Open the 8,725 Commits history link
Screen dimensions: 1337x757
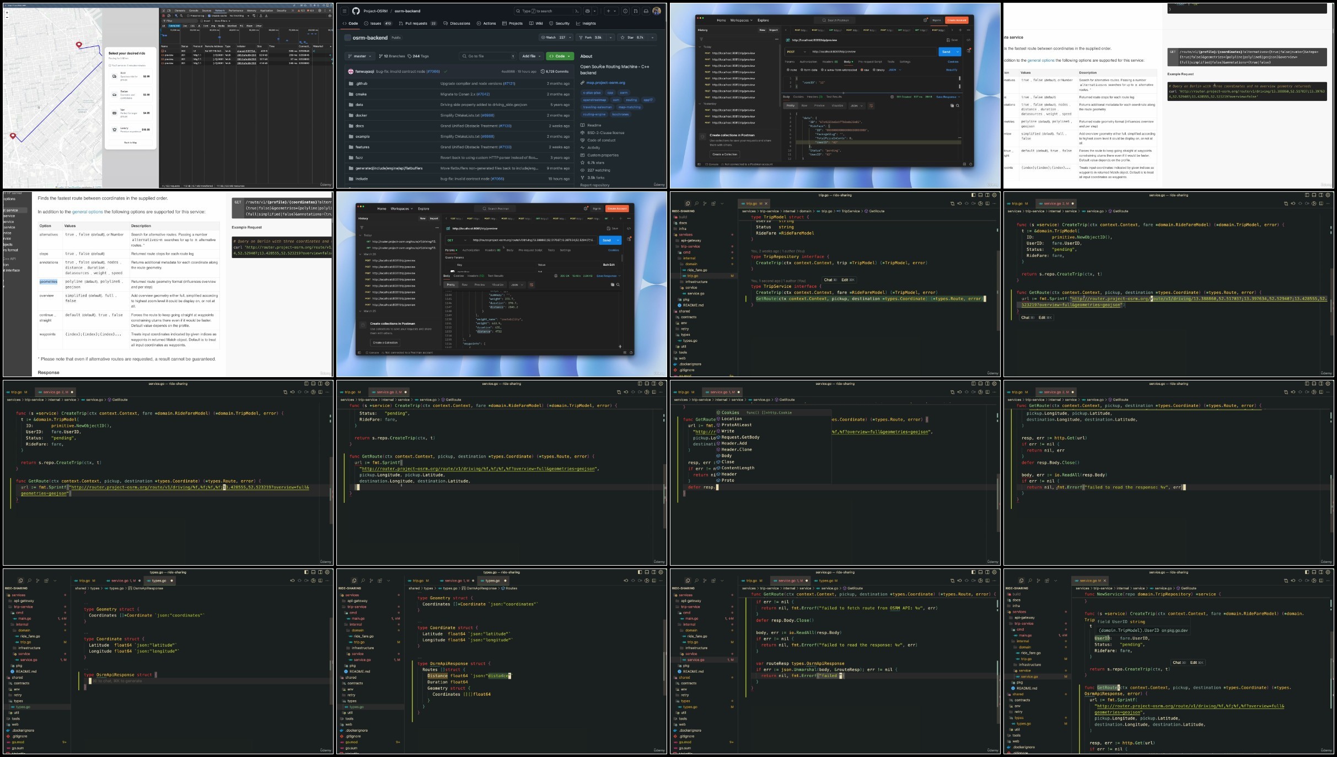(555, 71)
